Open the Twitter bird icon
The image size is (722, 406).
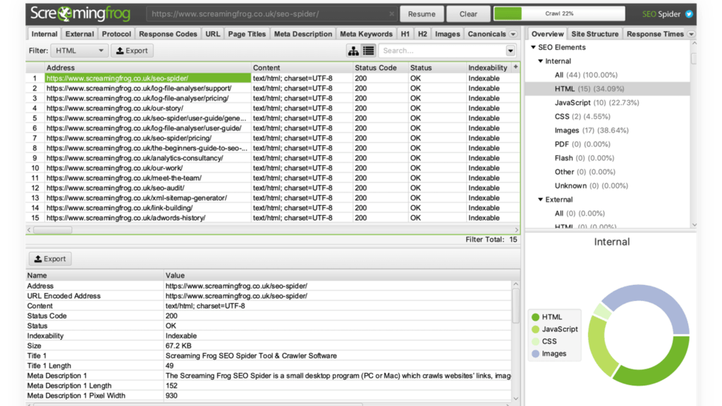pos(689,14)
